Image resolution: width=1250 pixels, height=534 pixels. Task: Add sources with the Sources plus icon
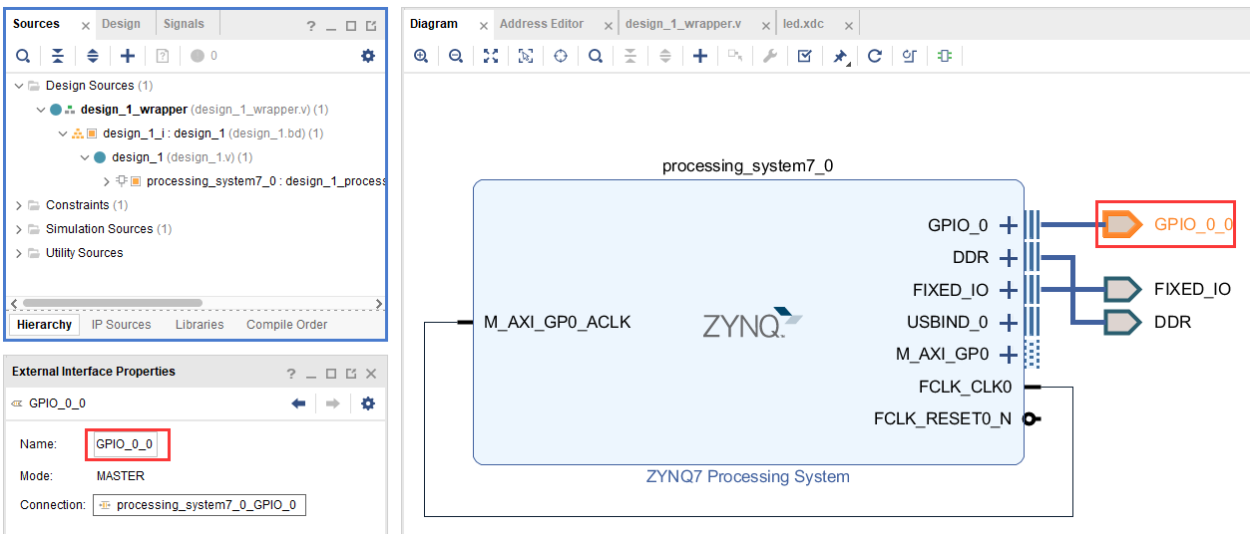point(128,56)
